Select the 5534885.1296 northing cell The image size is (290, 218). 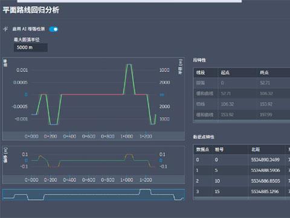[265, 191]
